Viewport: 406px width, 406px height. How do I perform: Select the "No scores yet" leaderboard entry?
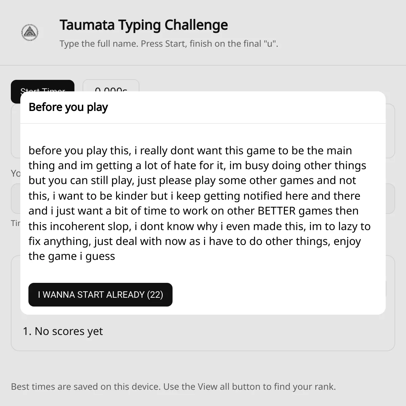point(63,331)
